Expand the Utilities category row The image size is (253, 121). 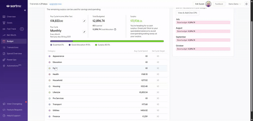107,110
